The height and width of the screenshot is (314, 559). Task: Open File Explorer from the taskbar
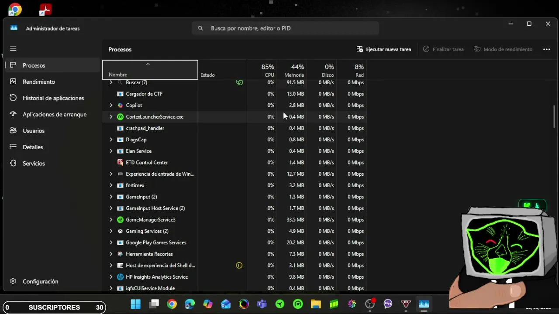coord(316,304)
